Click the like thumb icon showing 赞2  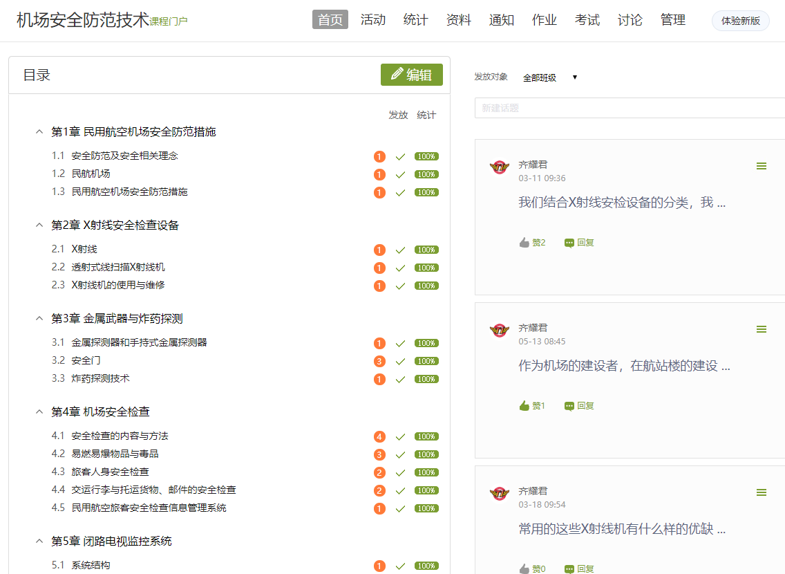[x=524, y=243]
